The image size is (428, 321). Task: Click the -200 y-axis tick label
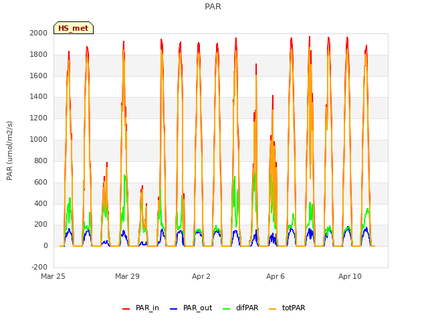click(x=39, y=267)
